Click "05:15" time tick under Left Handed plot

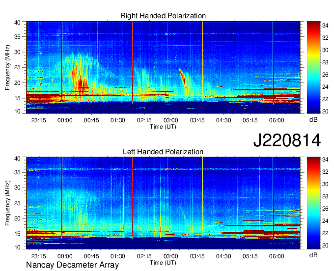[x=250, y=256]
